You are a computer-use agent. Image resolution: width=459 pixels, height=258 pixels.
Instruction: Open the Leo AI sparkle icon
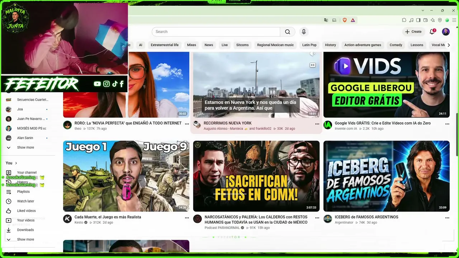tap(433, 20)
